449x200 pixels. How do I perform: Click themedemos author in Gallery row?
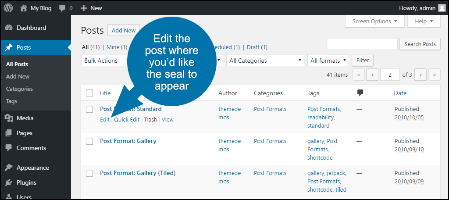click(230, 145)
